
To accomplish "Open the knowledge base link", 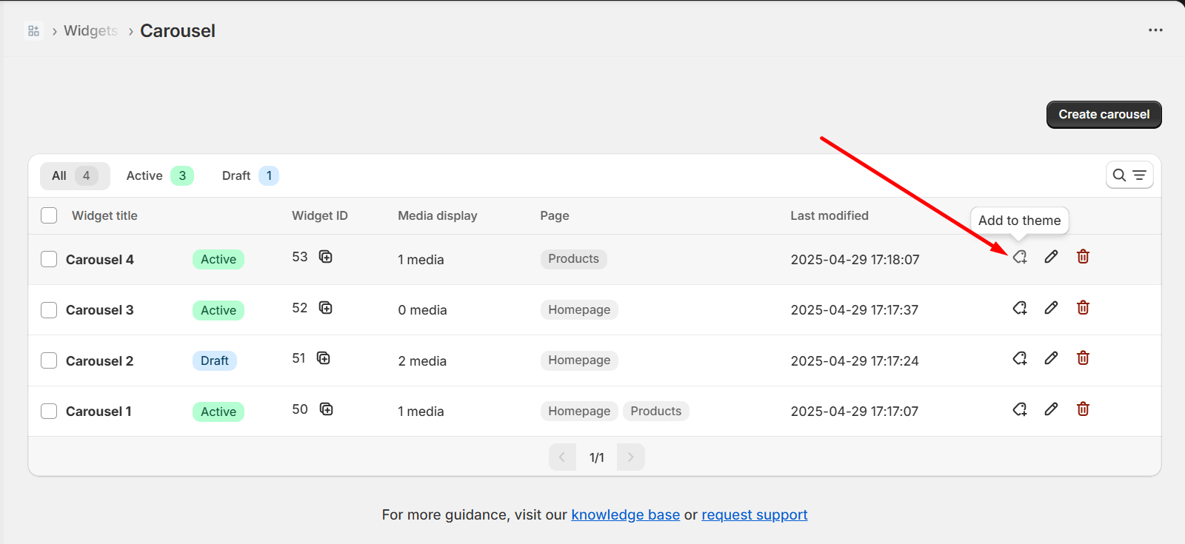I will pyautogui.click(x=625, y=515).
